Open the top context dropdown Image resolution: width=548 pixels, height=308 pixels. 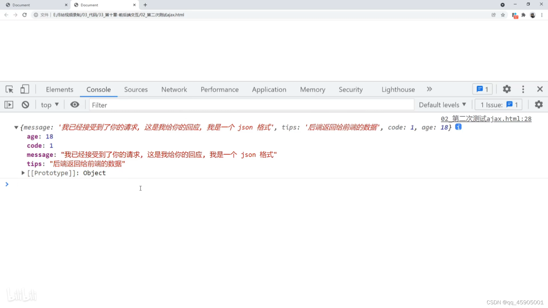(50, 105)
